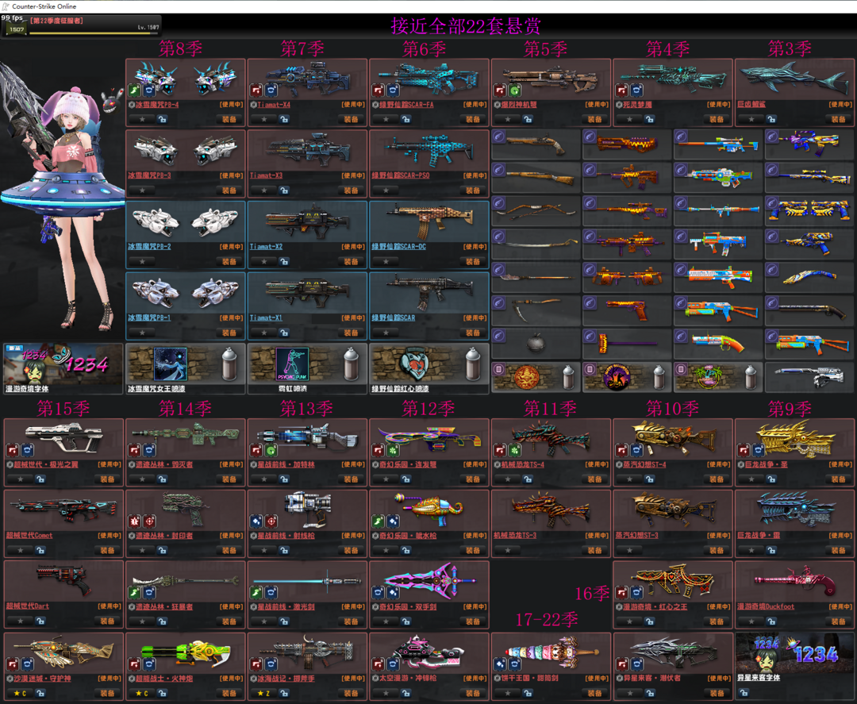857x704 pixels.
Task: Click the lock icon under Tiamat-X3
Action: coord(284,190)
